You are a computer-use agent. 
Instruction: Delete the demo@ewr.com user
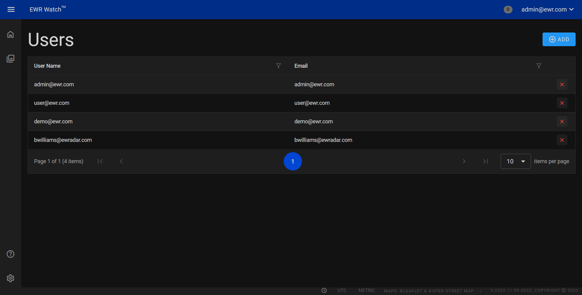pos(562,122)
